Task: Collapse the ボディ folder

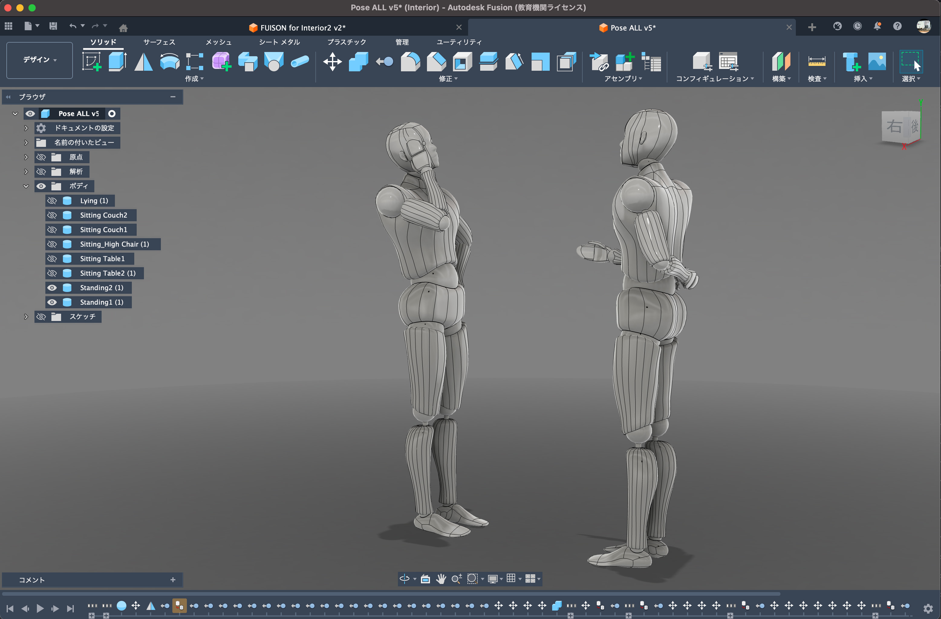Action: [x=26, y=186]
